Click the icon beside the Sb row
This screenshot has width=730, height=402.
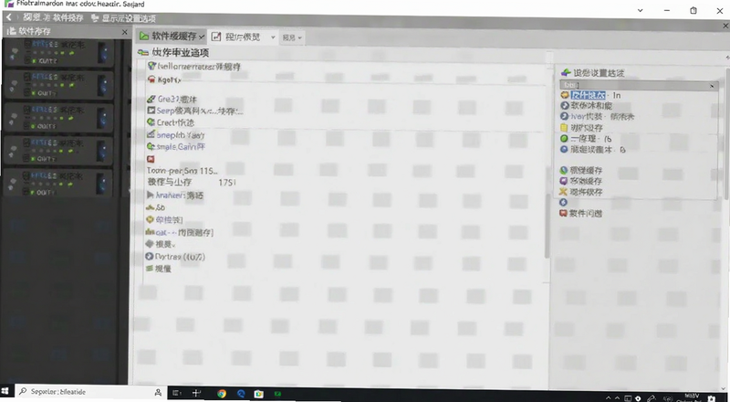(x=151, y=207)
